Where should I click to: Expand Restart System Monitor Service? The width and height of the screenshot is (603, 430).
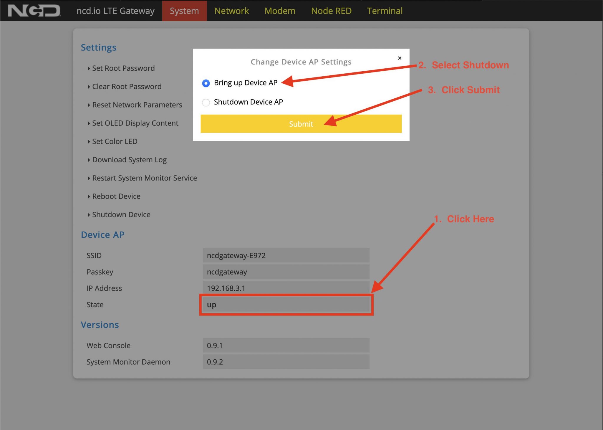[144, 178]
